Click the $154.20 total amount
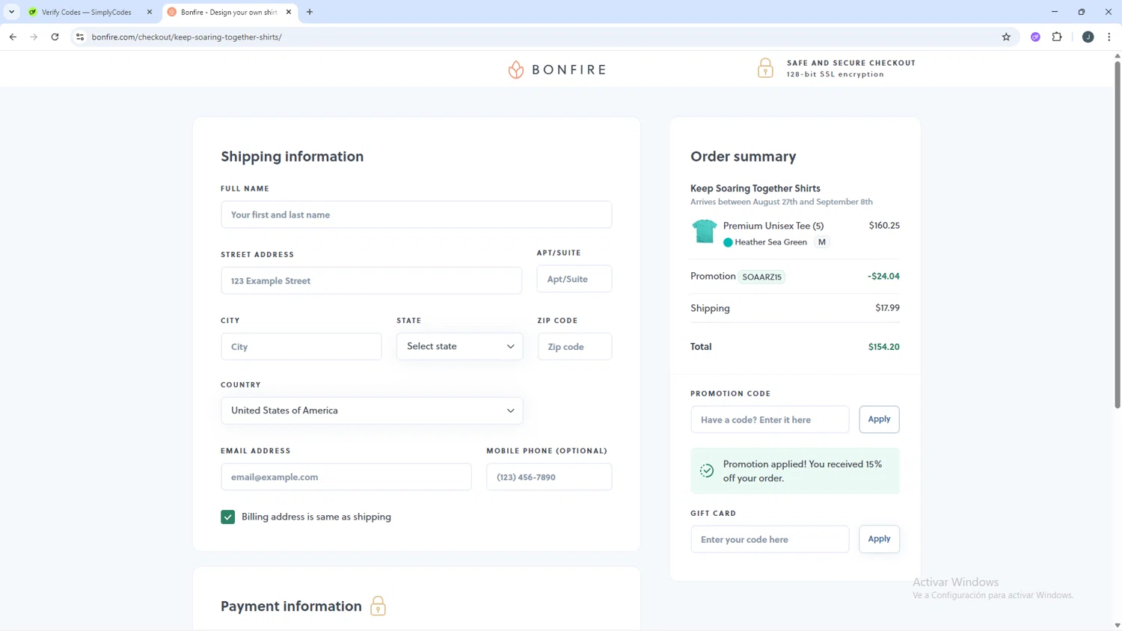The height and width of the screenshot is (631, 1122). coord(883,347)
